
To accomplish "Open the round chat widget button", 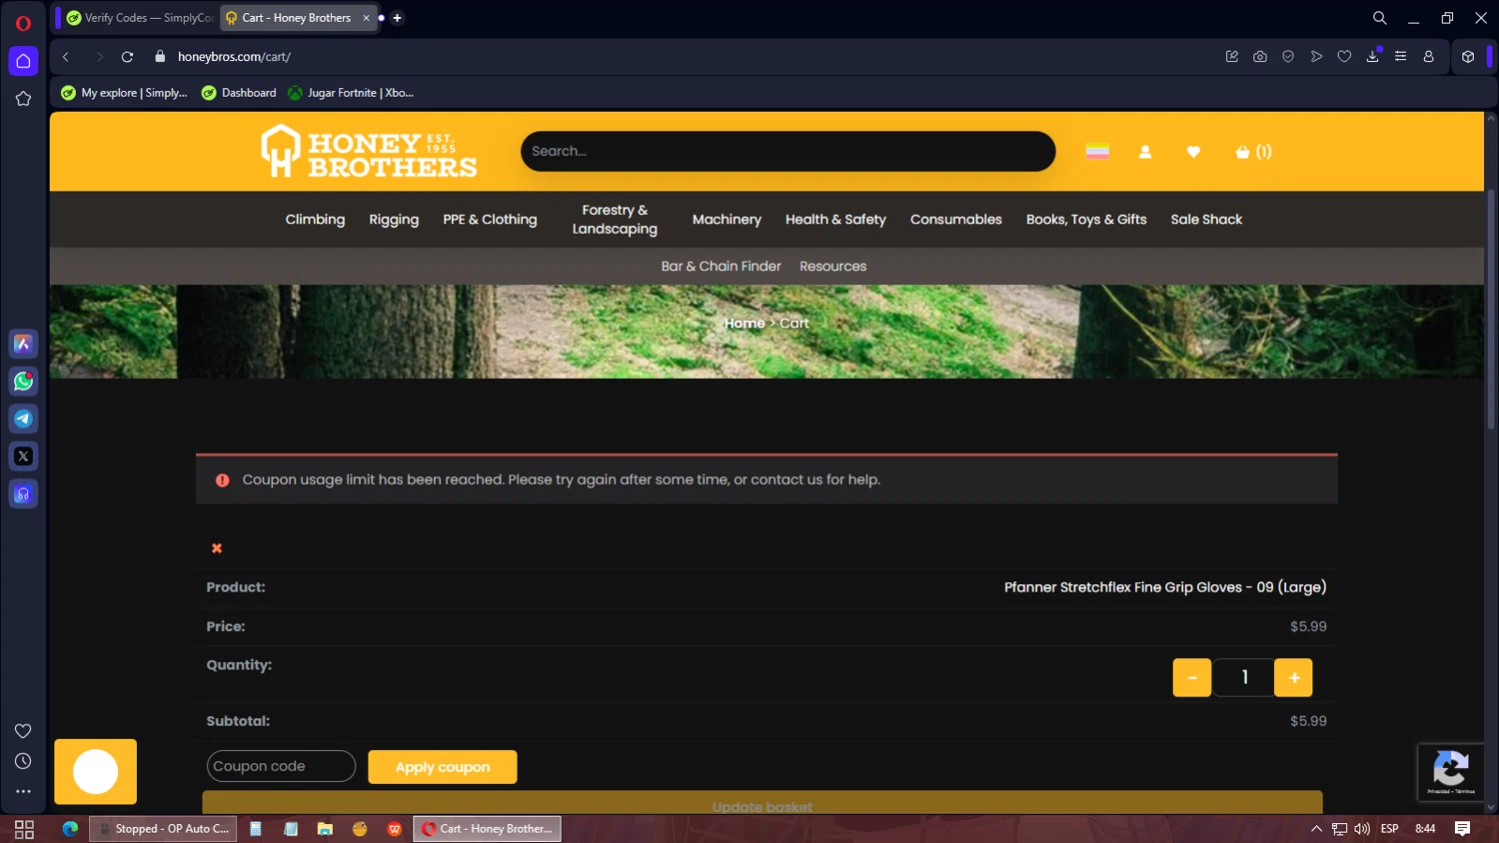I will coord(95,771).
